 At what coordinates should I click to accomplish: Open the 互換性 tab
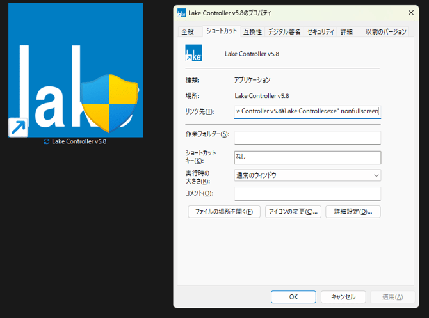click(252, 32)
